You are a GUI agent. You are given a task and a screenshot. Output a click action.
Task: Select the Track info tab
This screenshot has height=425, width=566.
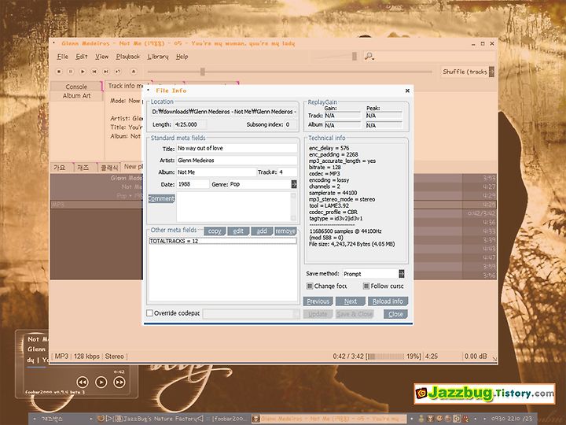[x=125, y=86]
